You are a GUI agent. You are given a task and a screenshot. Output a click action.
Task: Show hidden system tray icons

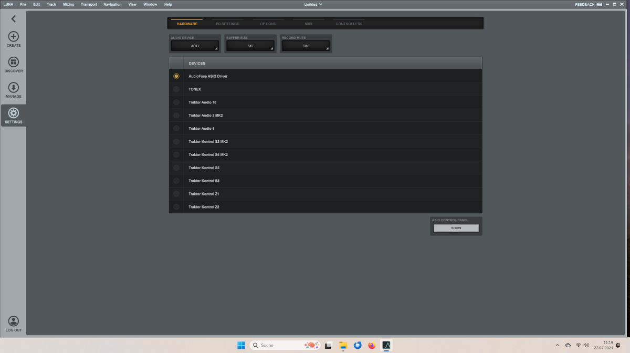pos(557,345)
